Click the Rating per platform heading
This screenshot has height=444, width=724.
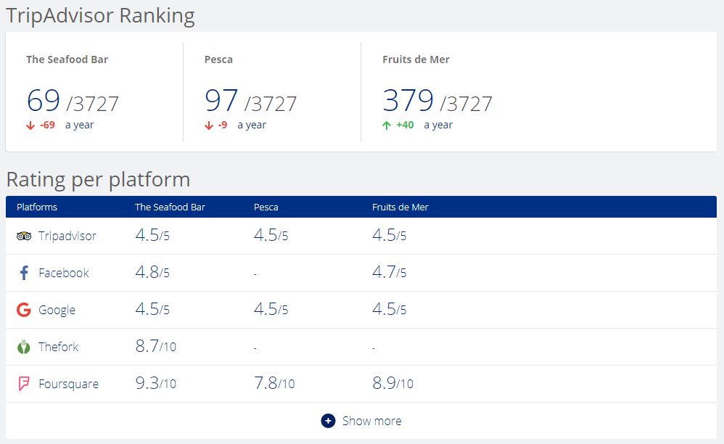click(x=99, y=179)
